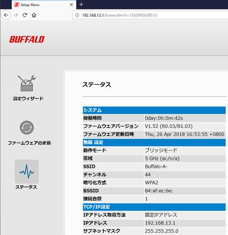Image resolution: width=228 pixels, height=235 pixels.
Task: Reload the page with the refresh icon
Action: pyautogui.click(x=25, y=15)
